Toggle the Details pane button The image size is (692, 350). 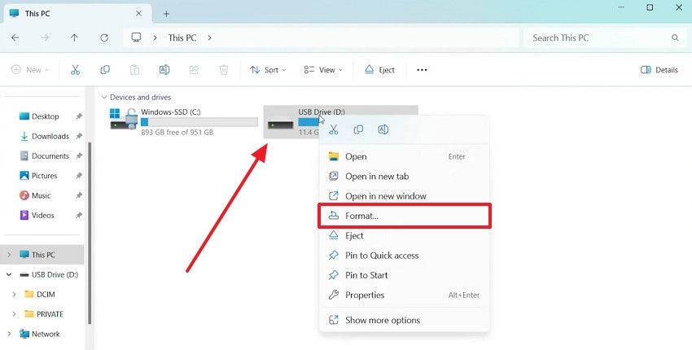pyautogui.click(x=659, y=70)
